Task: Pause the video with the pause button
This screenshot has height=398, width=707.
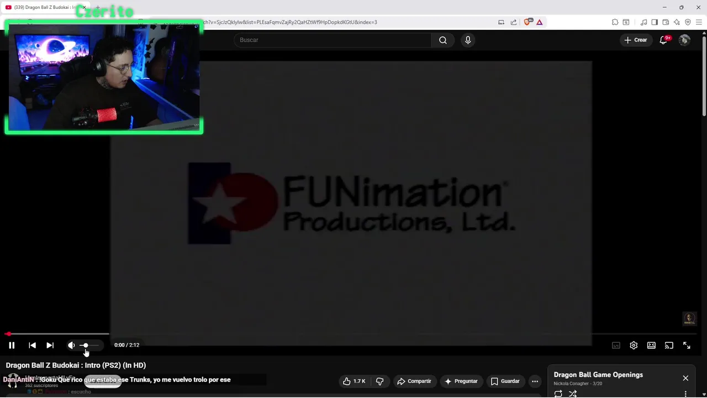Action: pos(12,345)
